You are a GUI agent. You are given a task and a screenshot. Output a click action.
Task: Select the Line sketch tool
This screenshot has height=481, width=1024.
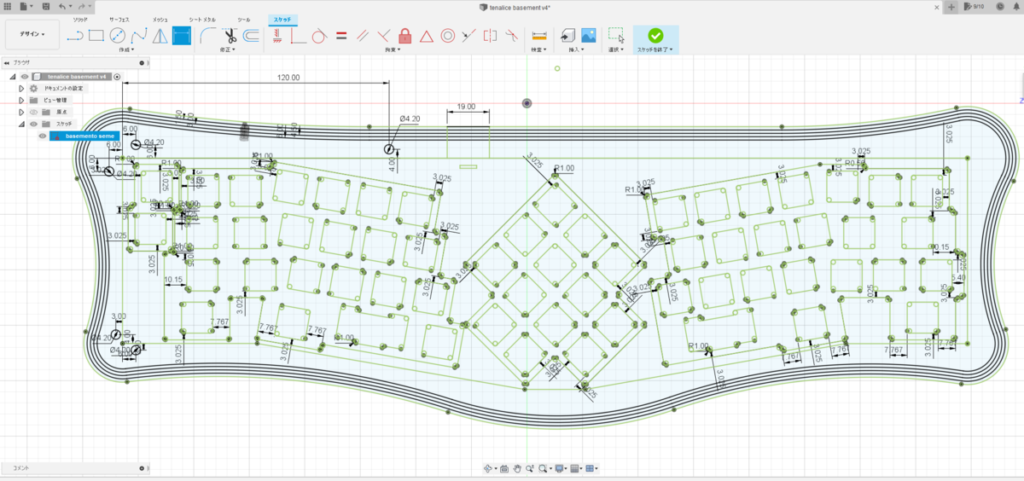tap(75, 36)
